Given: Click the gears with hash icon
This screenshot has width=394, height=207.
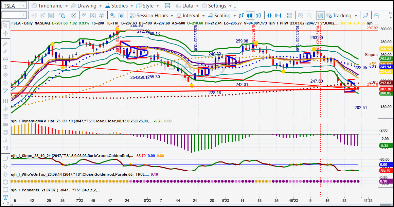Looking at the screenshot, I should [x=113, y=15].
